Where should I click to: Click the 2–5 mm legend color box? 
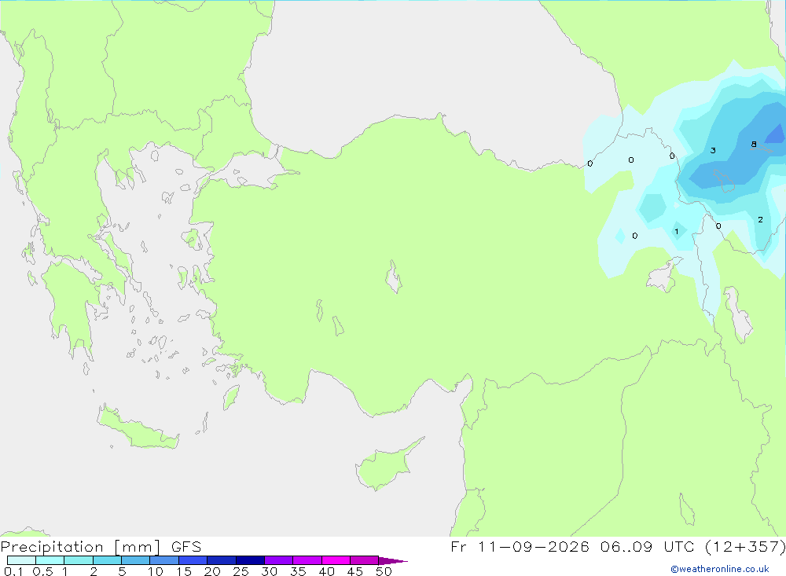tap(107, 560)
